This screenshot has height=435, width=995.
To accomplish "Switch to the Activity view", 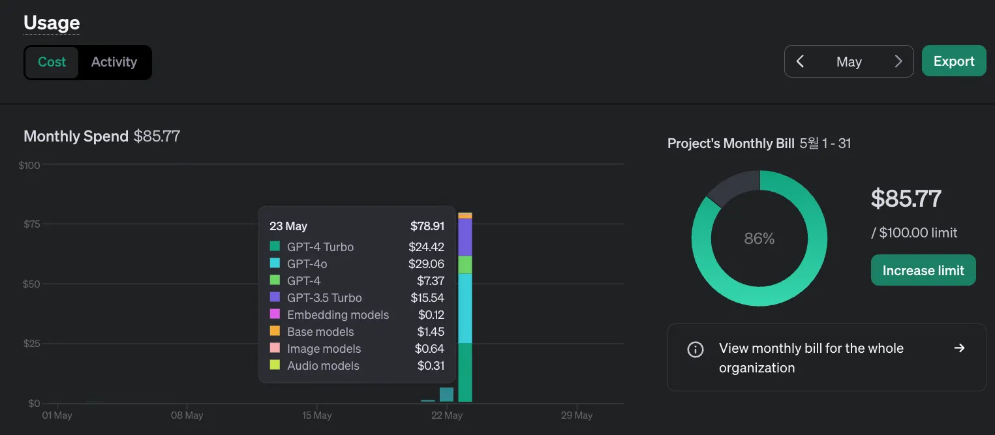I will [x=114, y=62].
